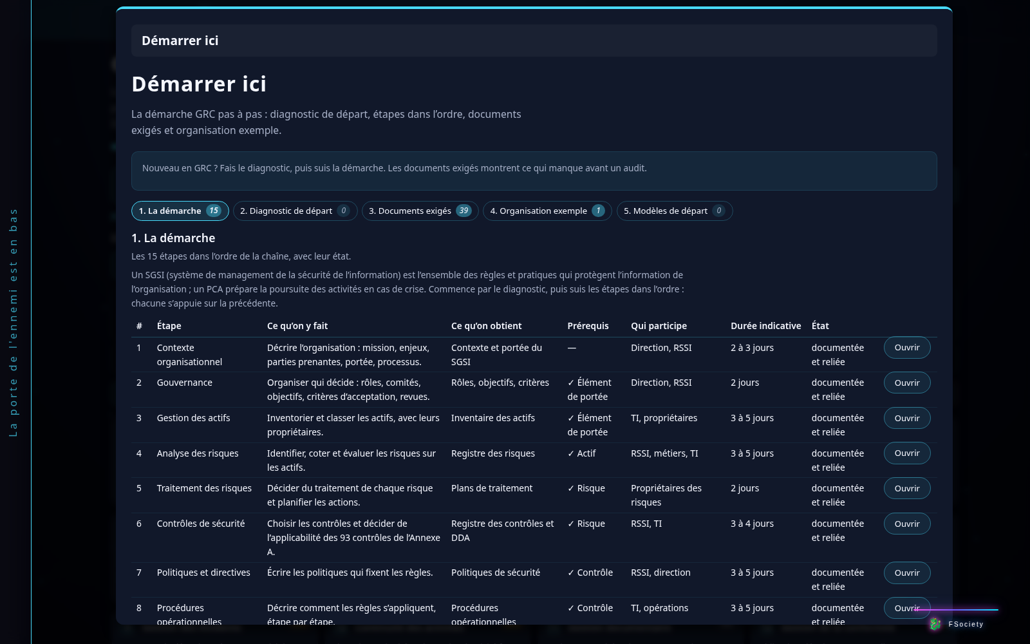Click the 'Plans de traitement' cell
The image size is (1030, 644).
[x=492, y=488]
